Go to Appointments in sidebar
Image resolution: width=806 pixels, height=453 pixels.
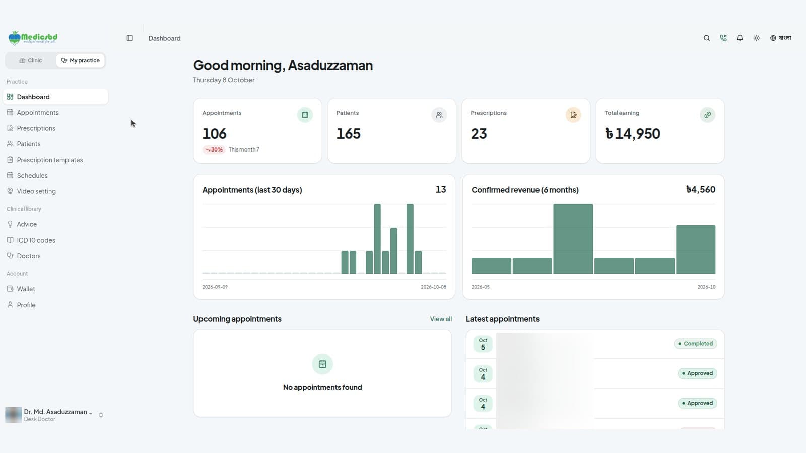(x=55, y=112)
